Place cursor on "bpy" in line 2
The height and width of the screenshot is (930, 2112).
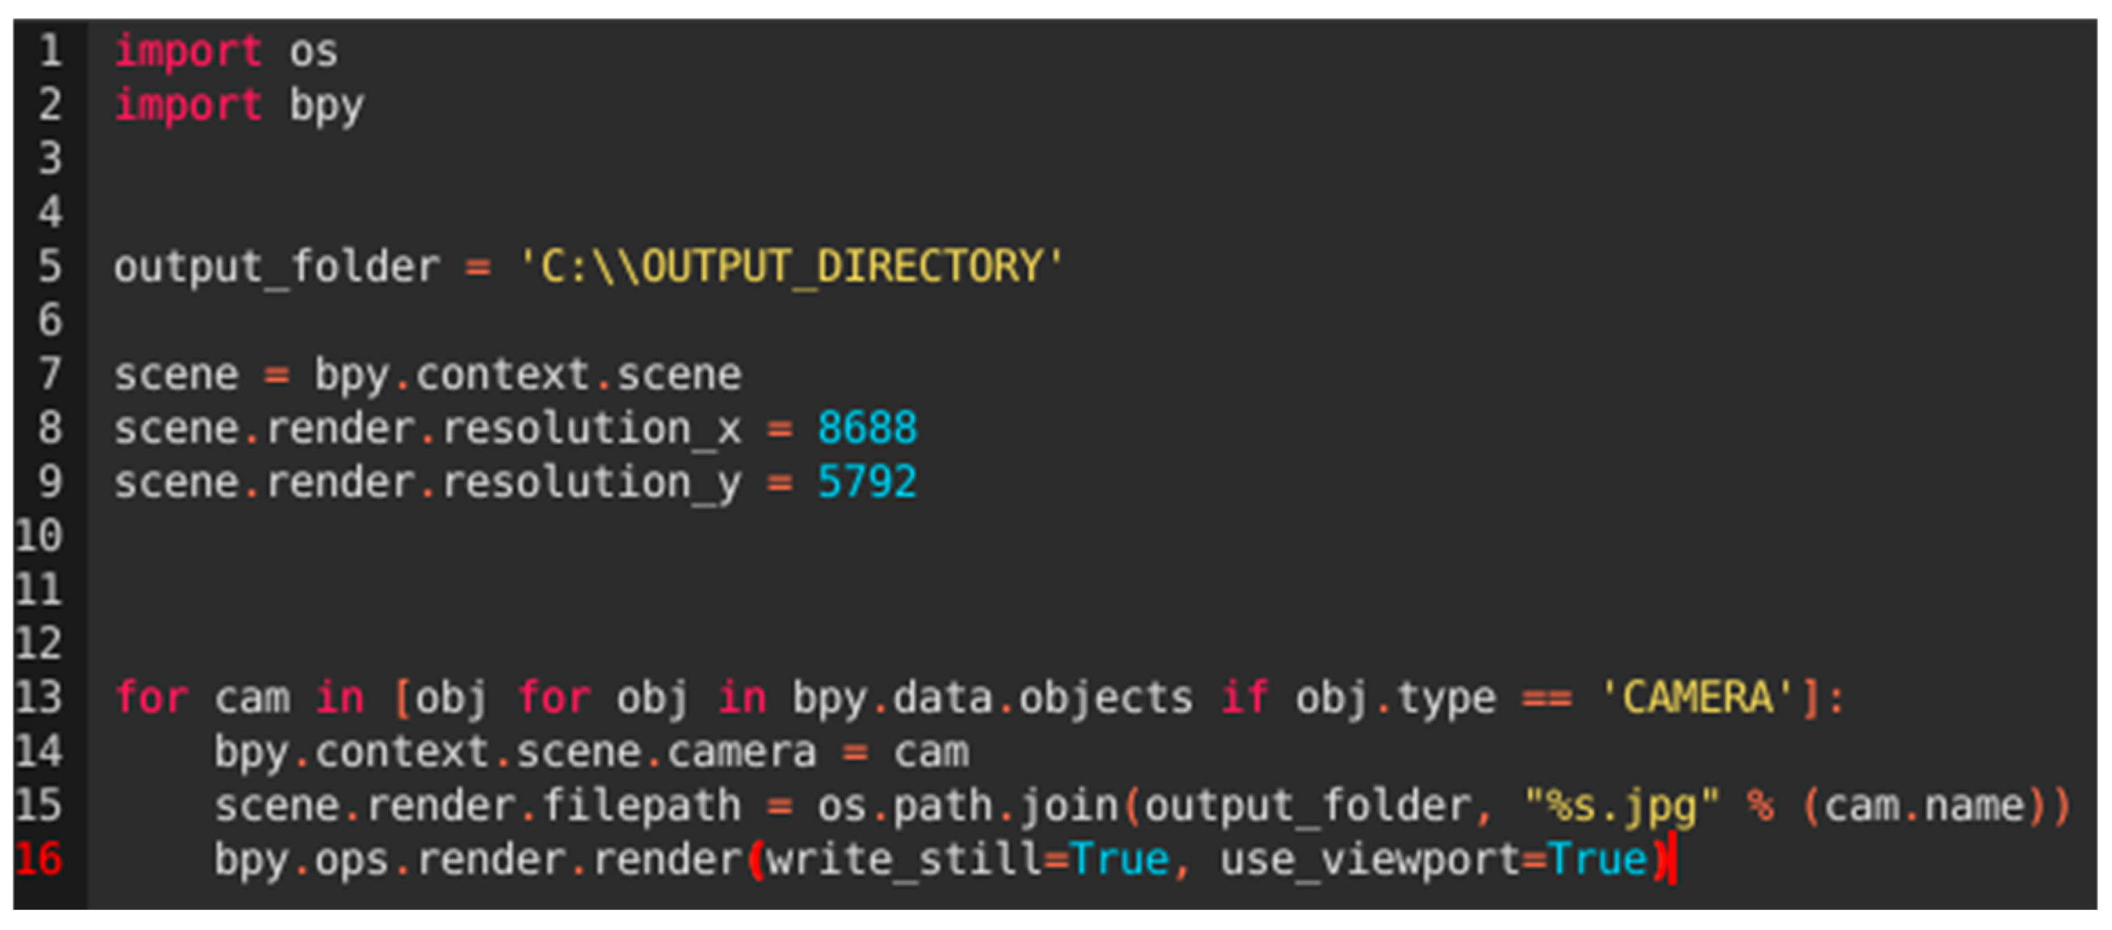click(x=326, y=106)
